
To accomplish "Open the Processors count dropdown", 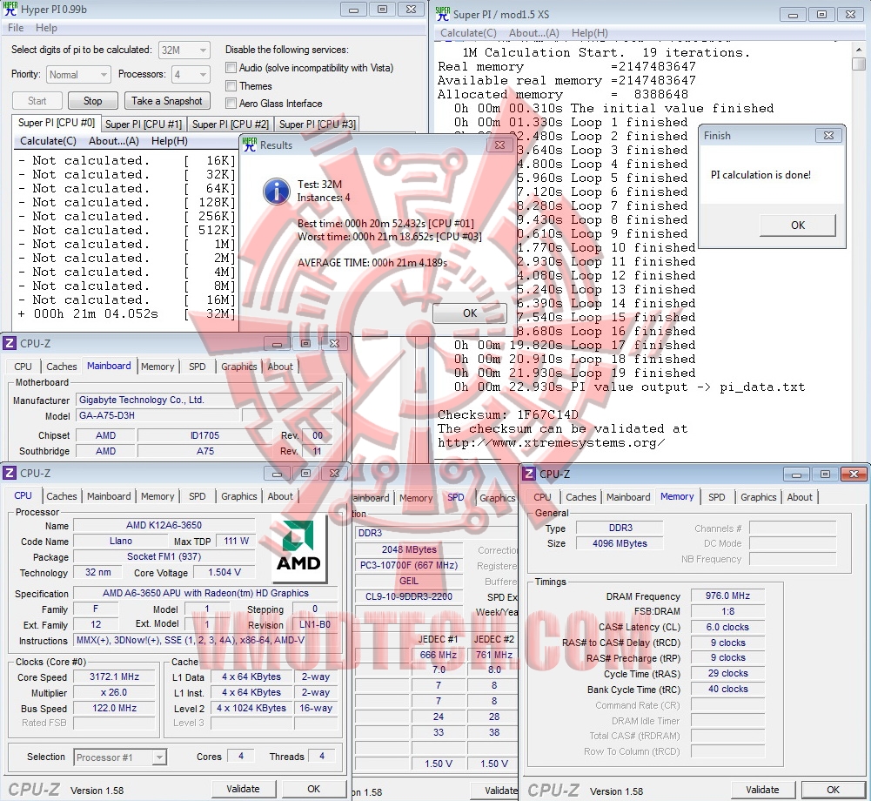I will click(191, 75).
